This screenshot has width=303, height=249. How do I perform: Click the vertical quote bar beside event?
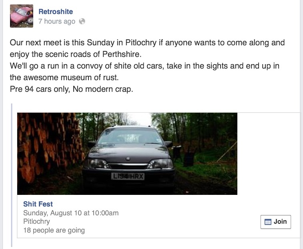(x=12, y=175)
